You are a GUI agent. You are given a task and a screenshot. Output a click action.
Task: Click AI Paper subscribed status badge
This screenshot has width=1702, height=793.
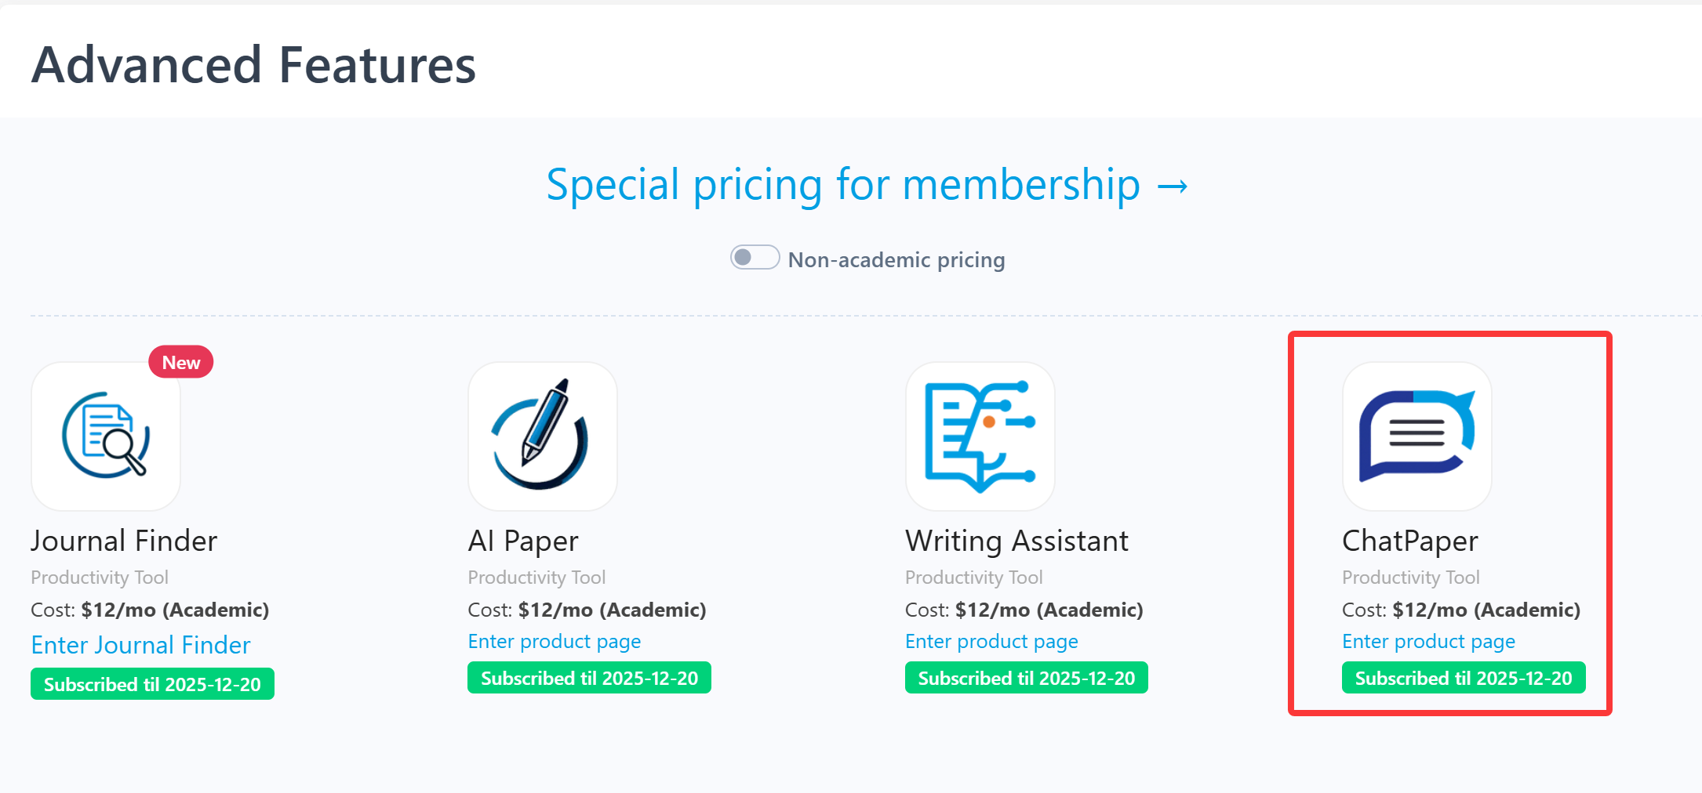pos(589,678)
